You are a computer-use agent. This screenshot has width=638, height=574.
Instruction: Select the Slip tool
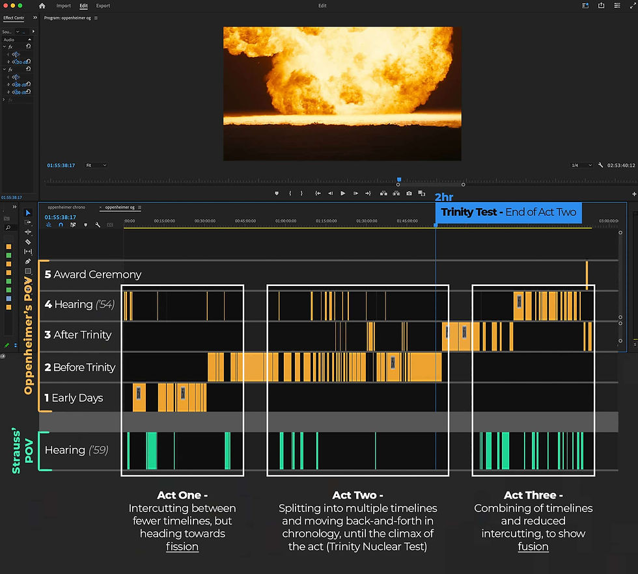tap(27, 252)
